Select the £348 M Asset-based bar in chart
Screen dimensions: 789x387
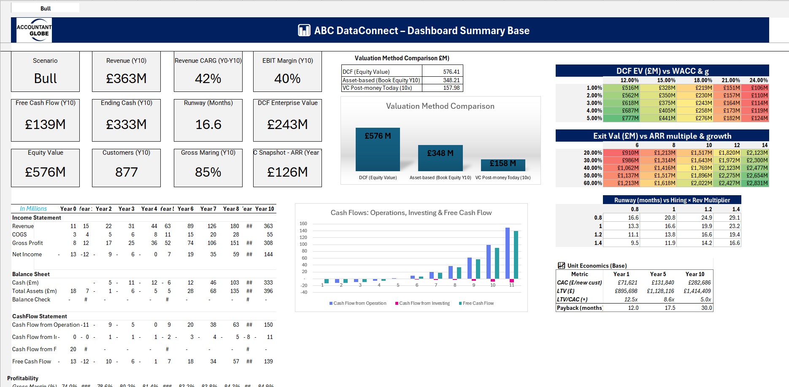[440, 159]
